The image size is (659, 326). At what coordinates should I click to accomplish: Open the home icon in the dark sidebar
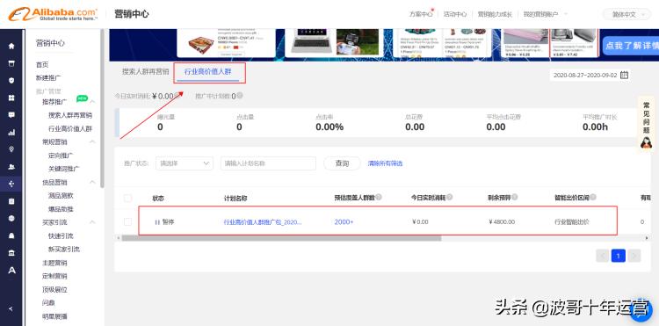[11, 46]
